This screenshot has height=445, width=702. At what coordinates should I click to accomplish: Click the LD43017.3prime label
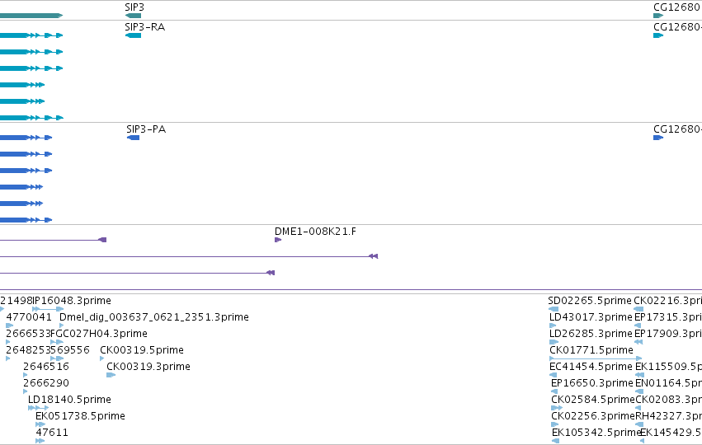pyautogui.click(x=591, y=317)
